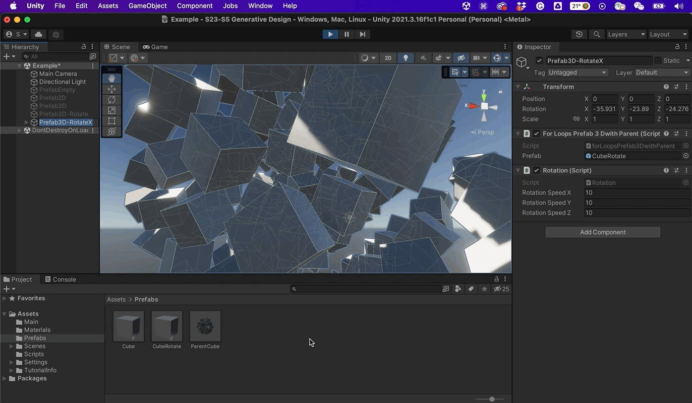Uncheck the Prefab3D-RotateX active checkbox
The height and width of the screenshot is (403, 692).
pyautogui.click(x=540, y=60)
